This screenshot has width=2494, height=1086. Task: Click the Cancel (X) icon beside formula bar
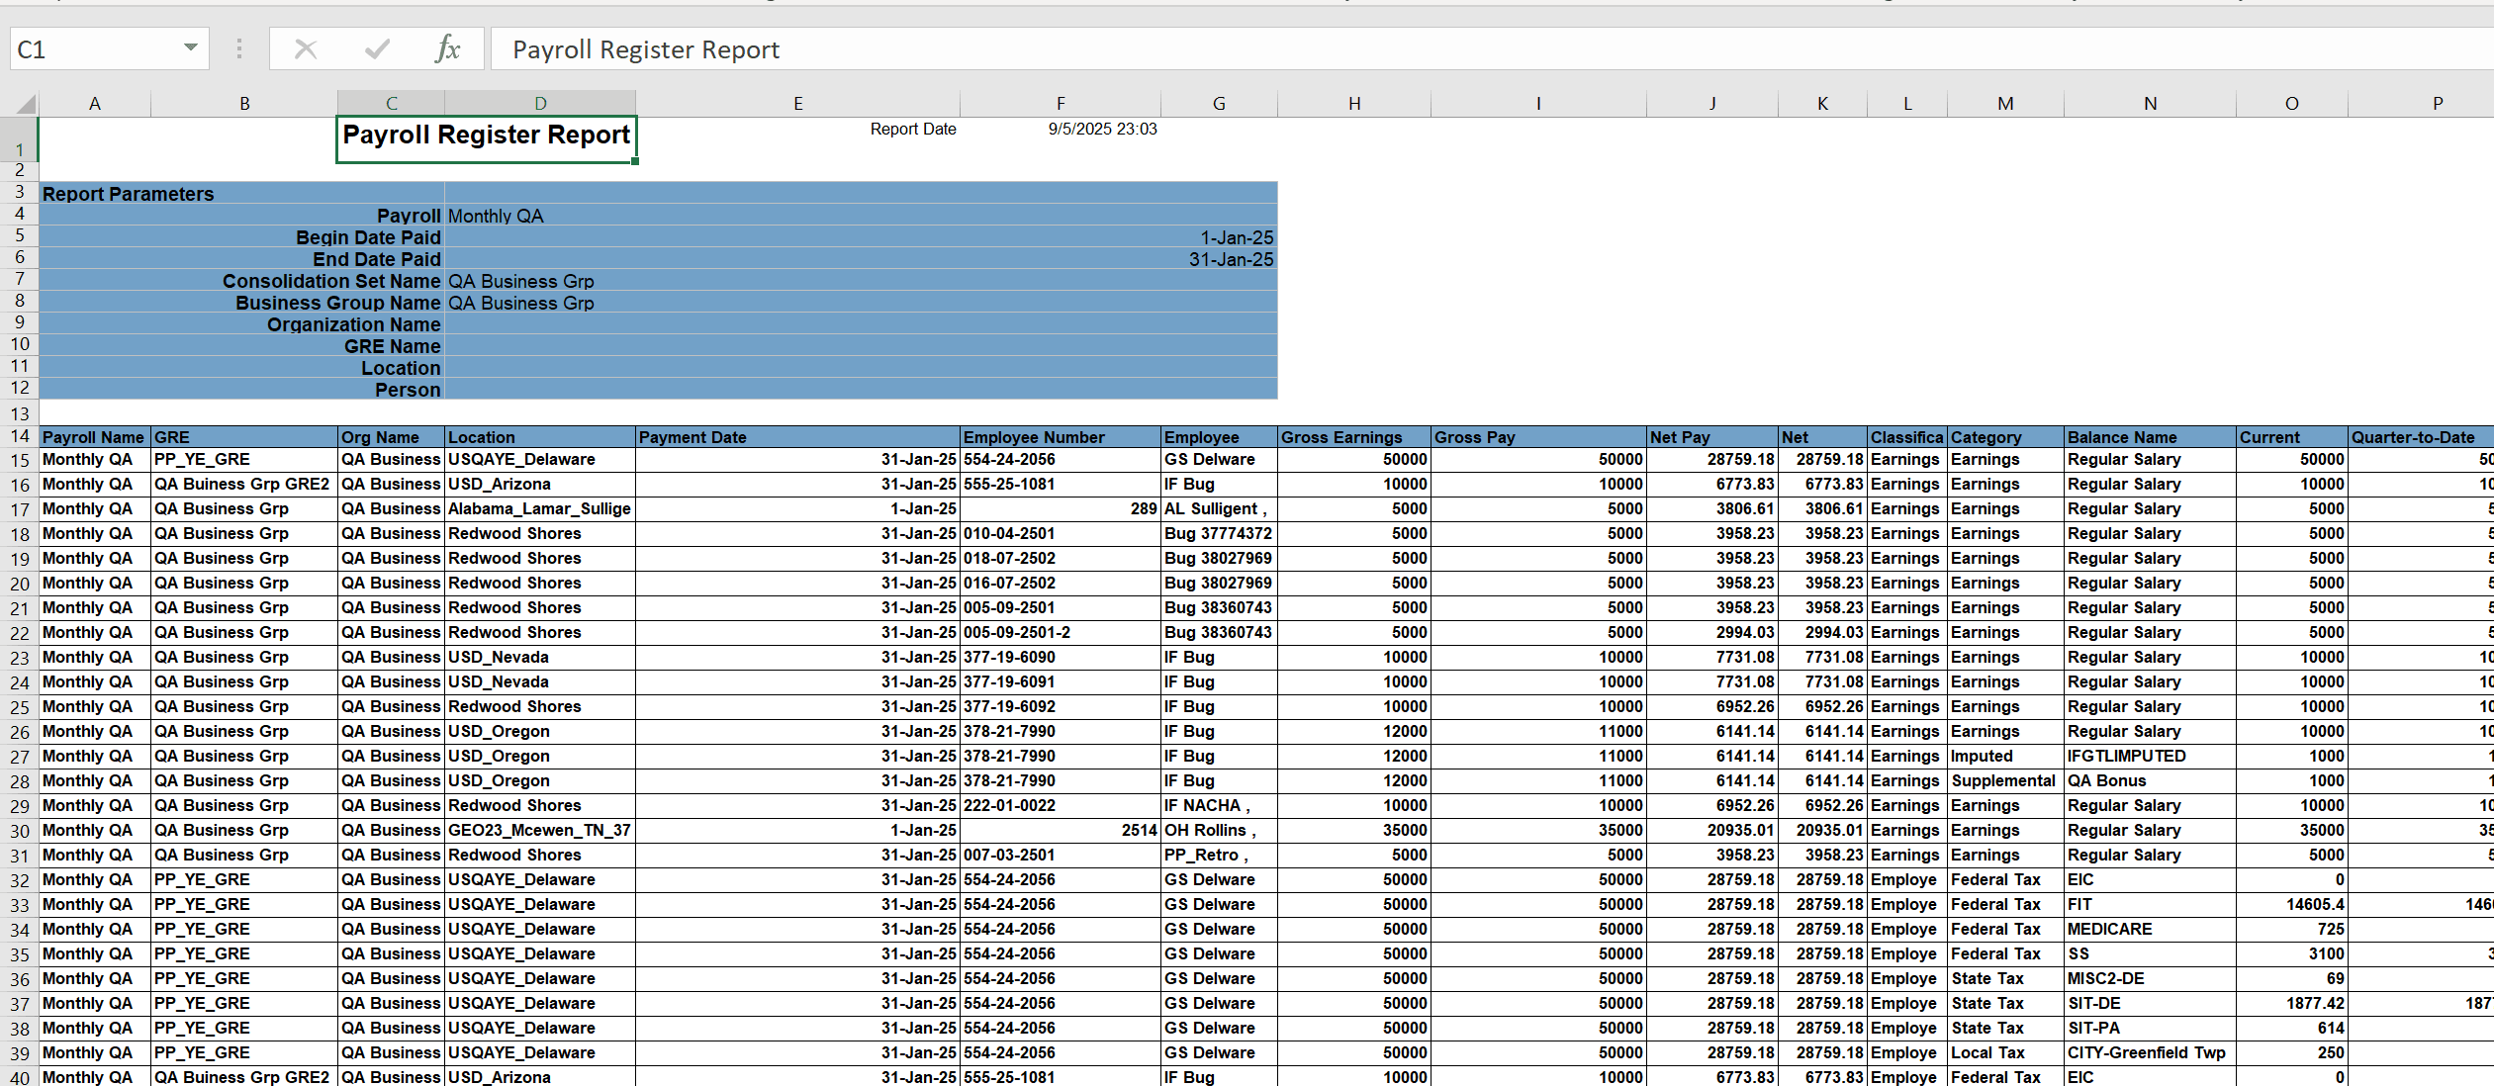(306, 48)
